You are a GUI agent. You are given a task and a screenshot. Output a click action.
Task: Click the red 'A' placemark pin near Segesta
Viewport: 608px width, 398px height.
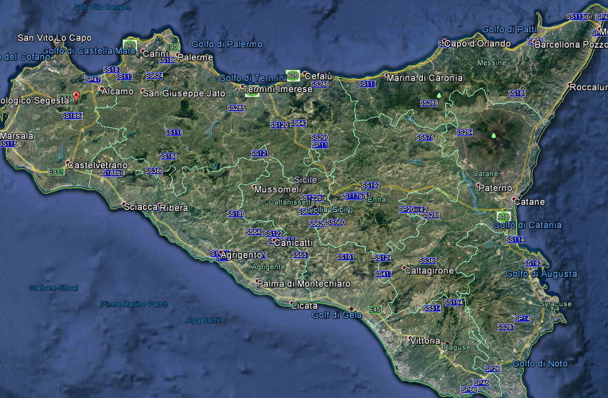point(76,97)
